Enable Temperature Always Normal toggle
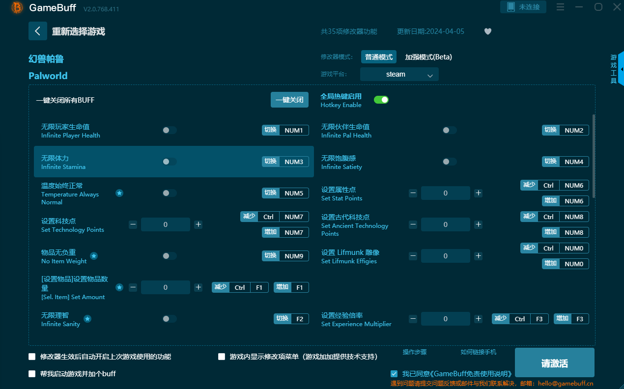Screen dimensions: 624x389 [x=170, y=193]
